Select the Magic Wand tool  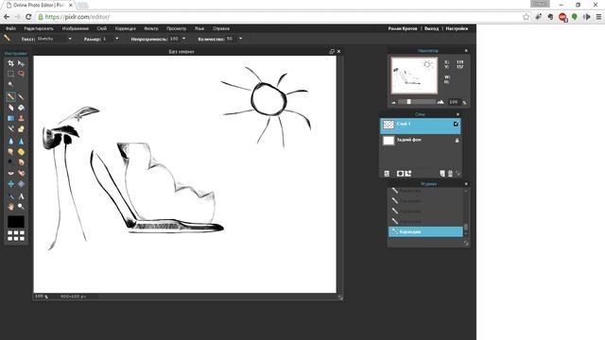coord(10,84)
